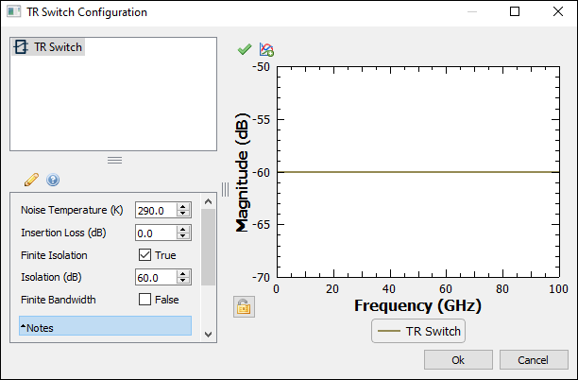Click the Frequency (GHz) axis label

417,305
